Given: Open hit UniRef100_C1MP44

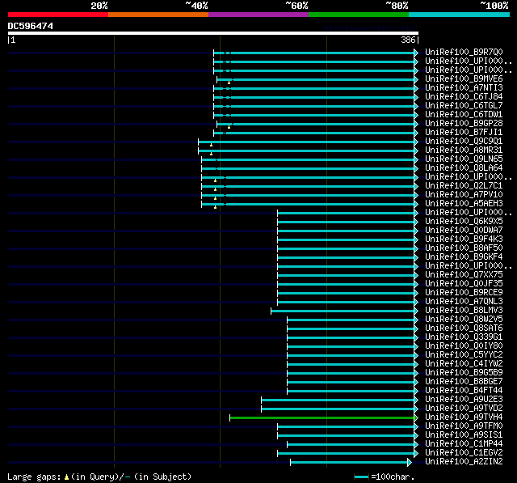Looking at the screenshot, I should click(464, 444).
